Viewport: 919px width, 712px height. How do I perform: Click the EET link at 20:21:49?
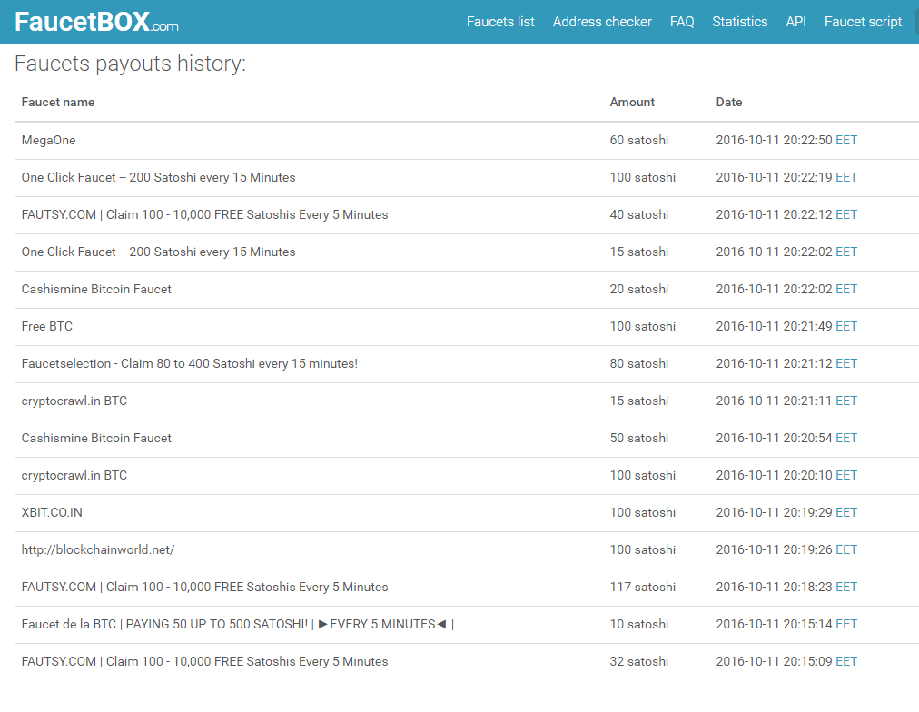pos(846,326)
